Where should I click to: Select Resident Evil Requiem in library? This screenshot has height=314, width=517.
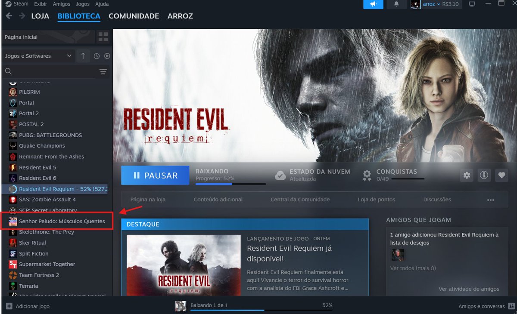click(x=55, y=189)
